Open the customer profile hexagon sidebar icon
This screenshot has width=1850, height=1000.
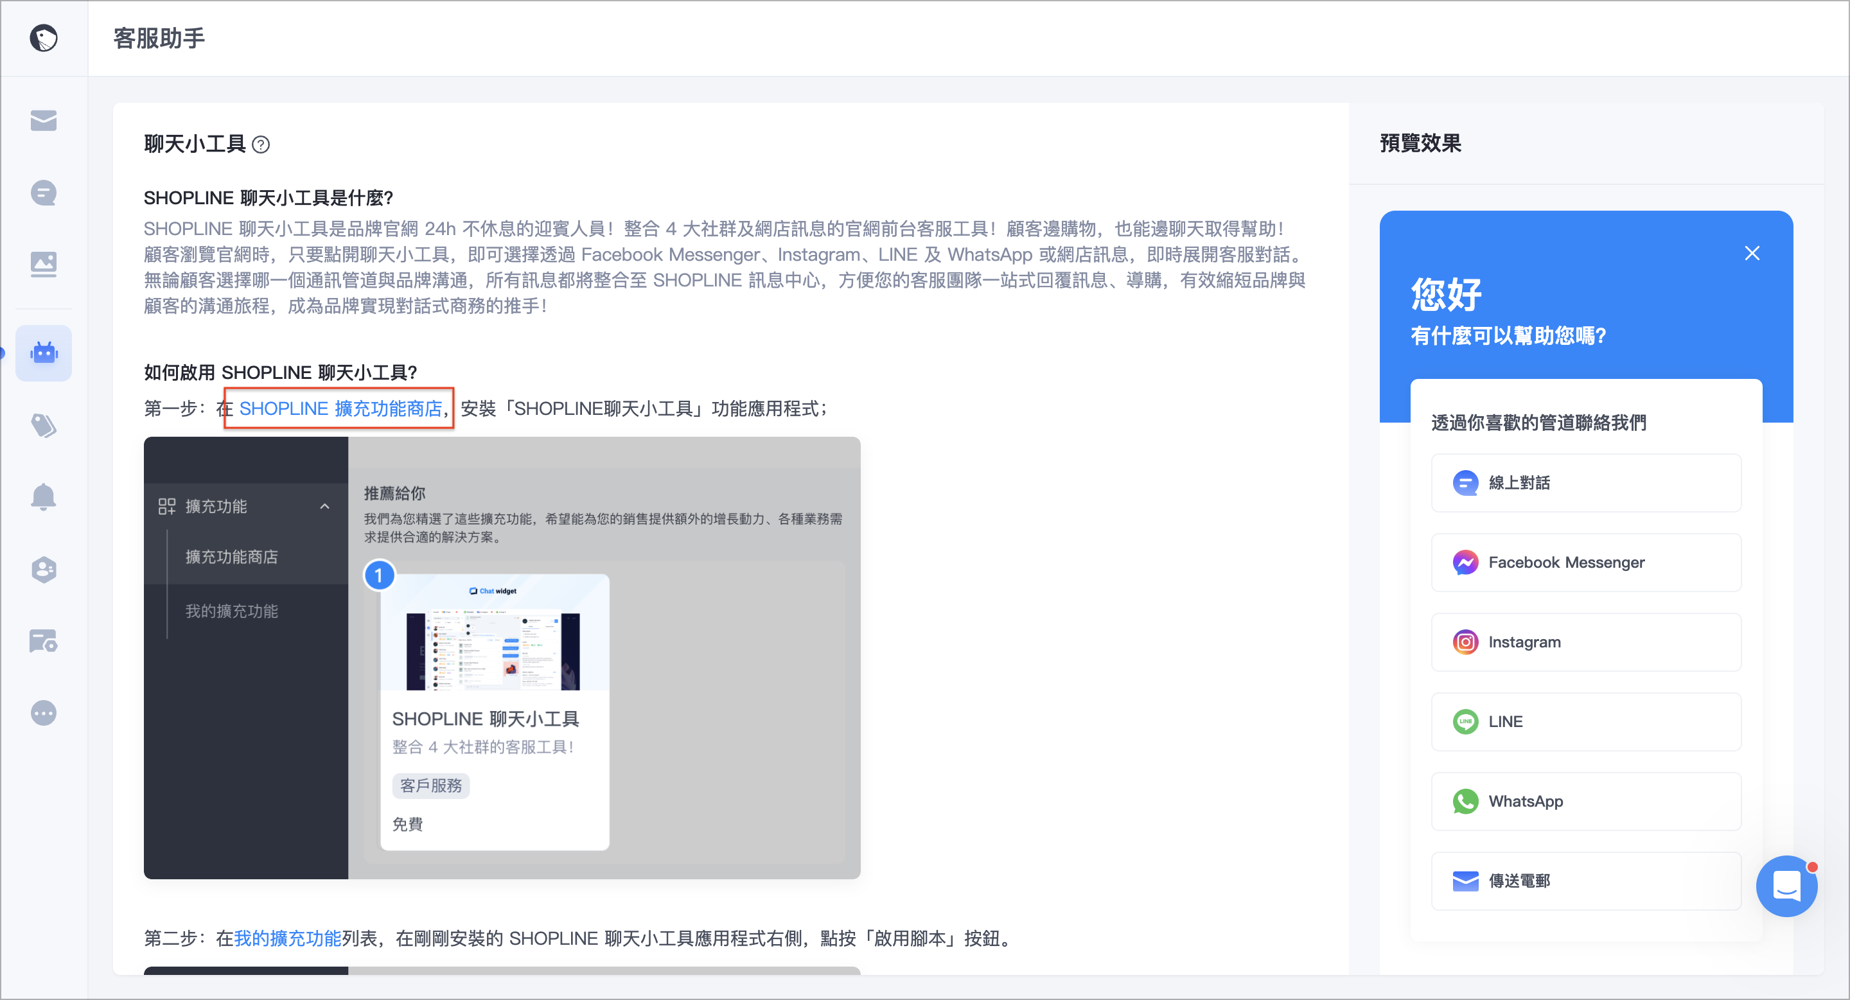pos(44,570)
